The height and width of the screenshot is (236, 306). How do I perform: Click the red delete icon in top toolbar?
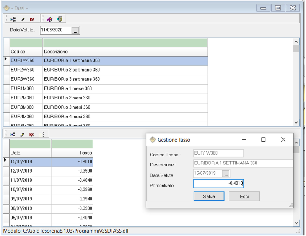coord(32,19)
